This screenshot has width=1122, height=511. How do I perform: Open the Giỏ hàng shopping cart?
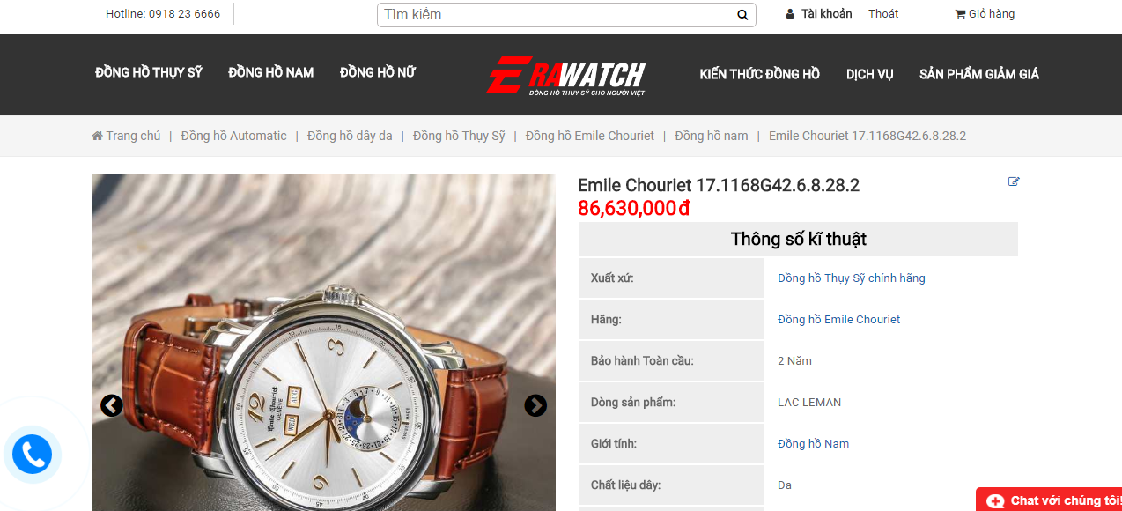tap(985, 14)
